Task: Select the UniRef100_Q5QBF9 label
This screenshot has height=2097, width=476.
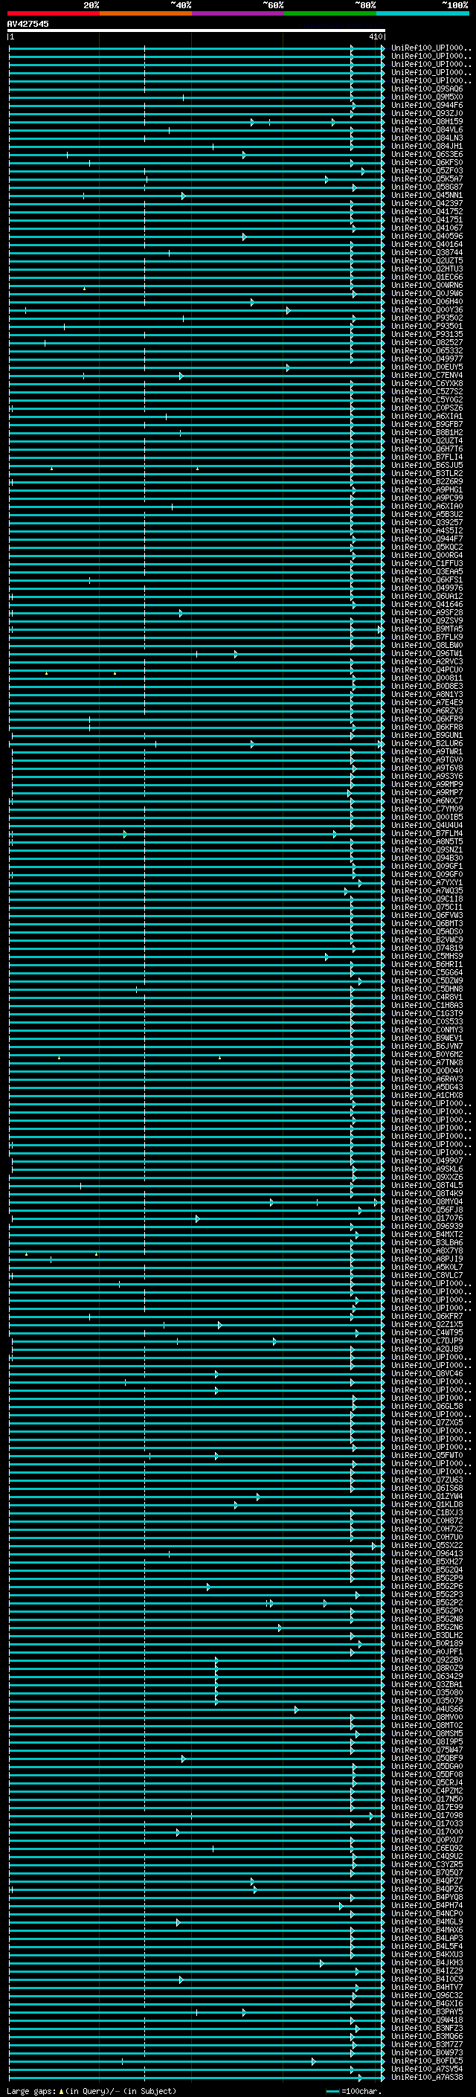Action: (x=427, y=1758)
